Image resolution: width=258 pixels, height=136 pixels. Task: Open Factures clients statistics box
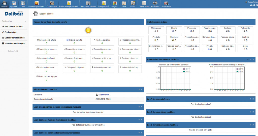pos(228,39)
